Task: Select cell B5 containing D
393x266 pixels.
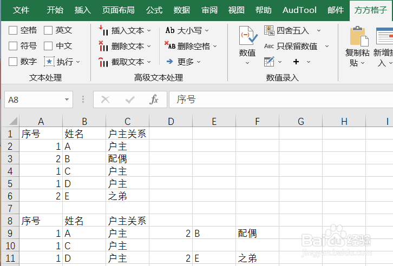Action: click(x=84, y=183)
